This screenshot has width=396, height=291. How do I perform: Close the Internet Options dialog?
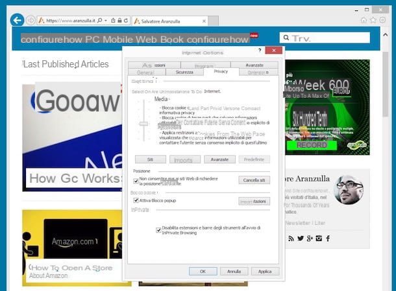[x=274, y=51]
